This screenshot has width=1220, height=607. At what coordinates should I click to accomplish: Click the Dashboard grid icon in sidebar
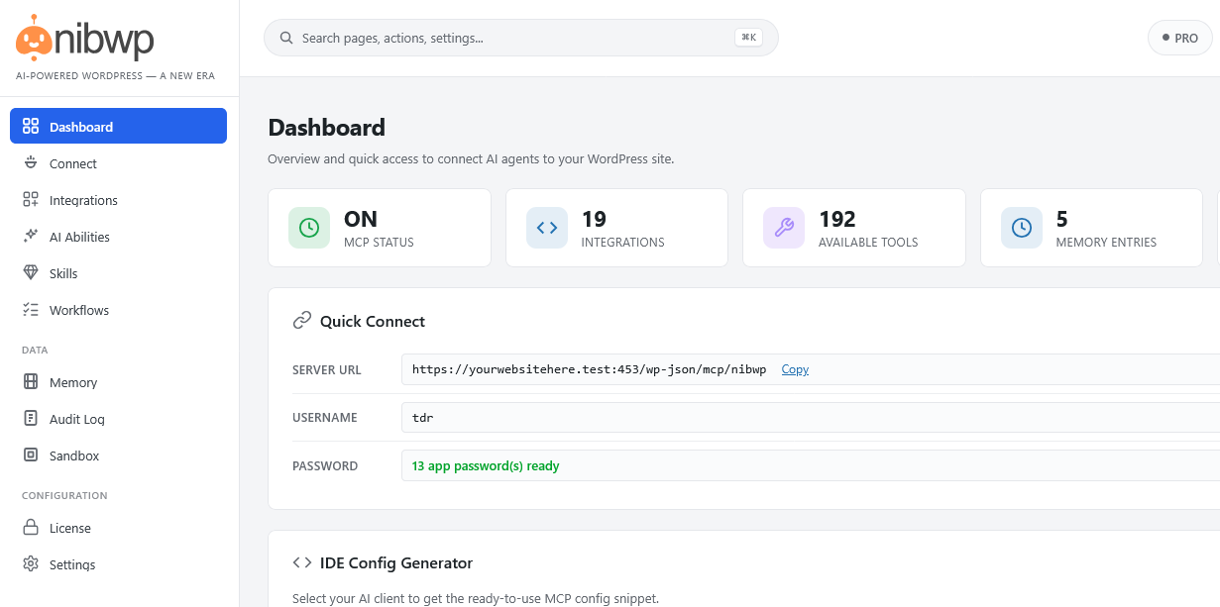31,126
